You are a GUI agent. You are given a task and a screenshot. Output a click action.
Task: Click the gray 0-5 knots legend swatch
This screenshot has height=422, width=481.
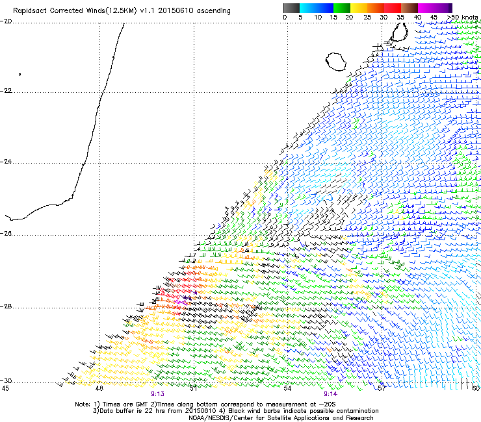(291, 8)
